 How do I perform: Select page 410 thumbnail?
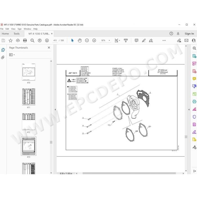(x=29, y=72)
